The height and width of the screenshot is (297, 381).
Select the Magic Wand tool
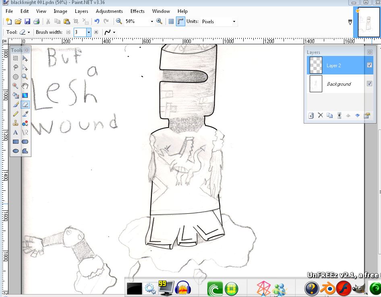pyautogui.click(x=16, y=86)
